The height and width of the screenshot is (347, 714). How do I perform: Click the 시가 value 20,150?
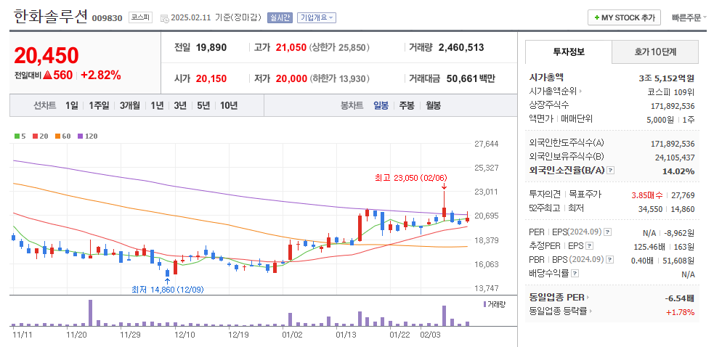(x=211, y=78)
